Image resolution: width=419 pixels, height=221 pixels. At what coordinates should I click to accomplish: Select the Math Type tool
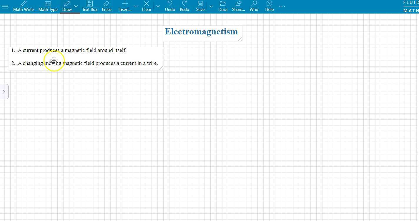click(x=48, y=6)
